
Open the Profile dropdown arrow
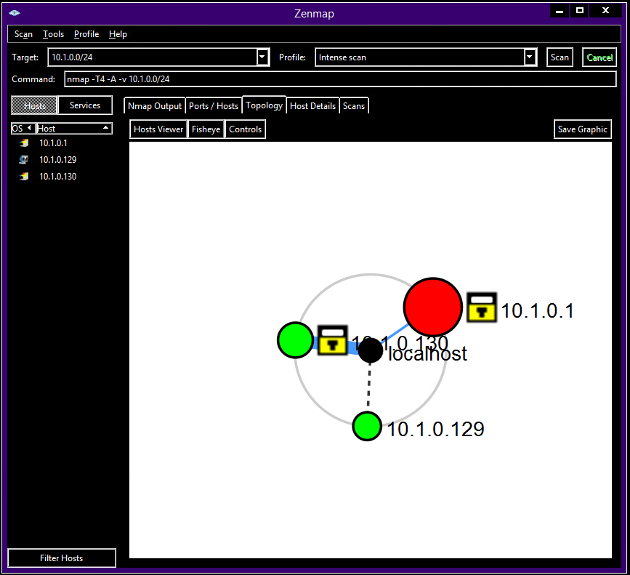click(x=530, y=57)
